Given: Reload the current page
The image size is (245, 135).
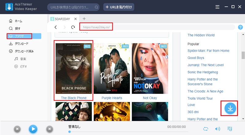Looking at the screenshot, I should [x=73, y=27].
